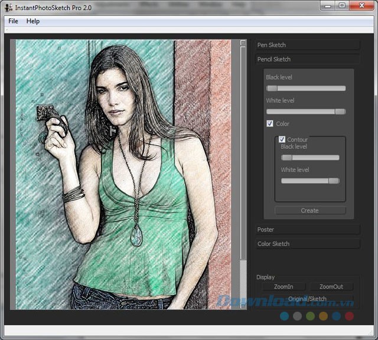Click the blue circle beside the gray one
Viewport: 378px width, 340px height.
point(284,316)
